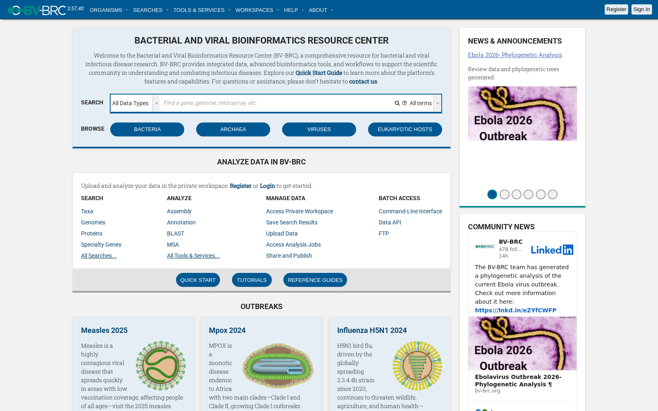The height and width of the screenshot is (411, 658).
Task: Click the Sign In button
Action: [642, 9]
